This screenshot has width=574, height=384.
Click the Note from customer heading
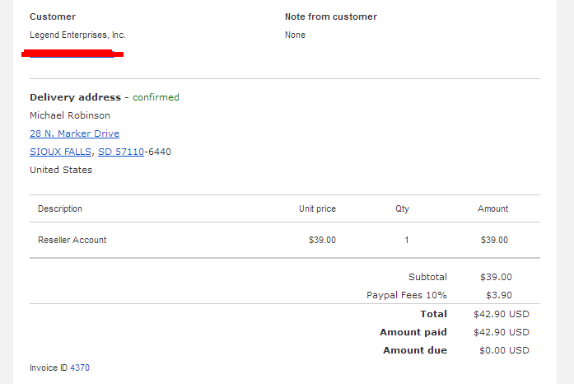click(331, 16)
